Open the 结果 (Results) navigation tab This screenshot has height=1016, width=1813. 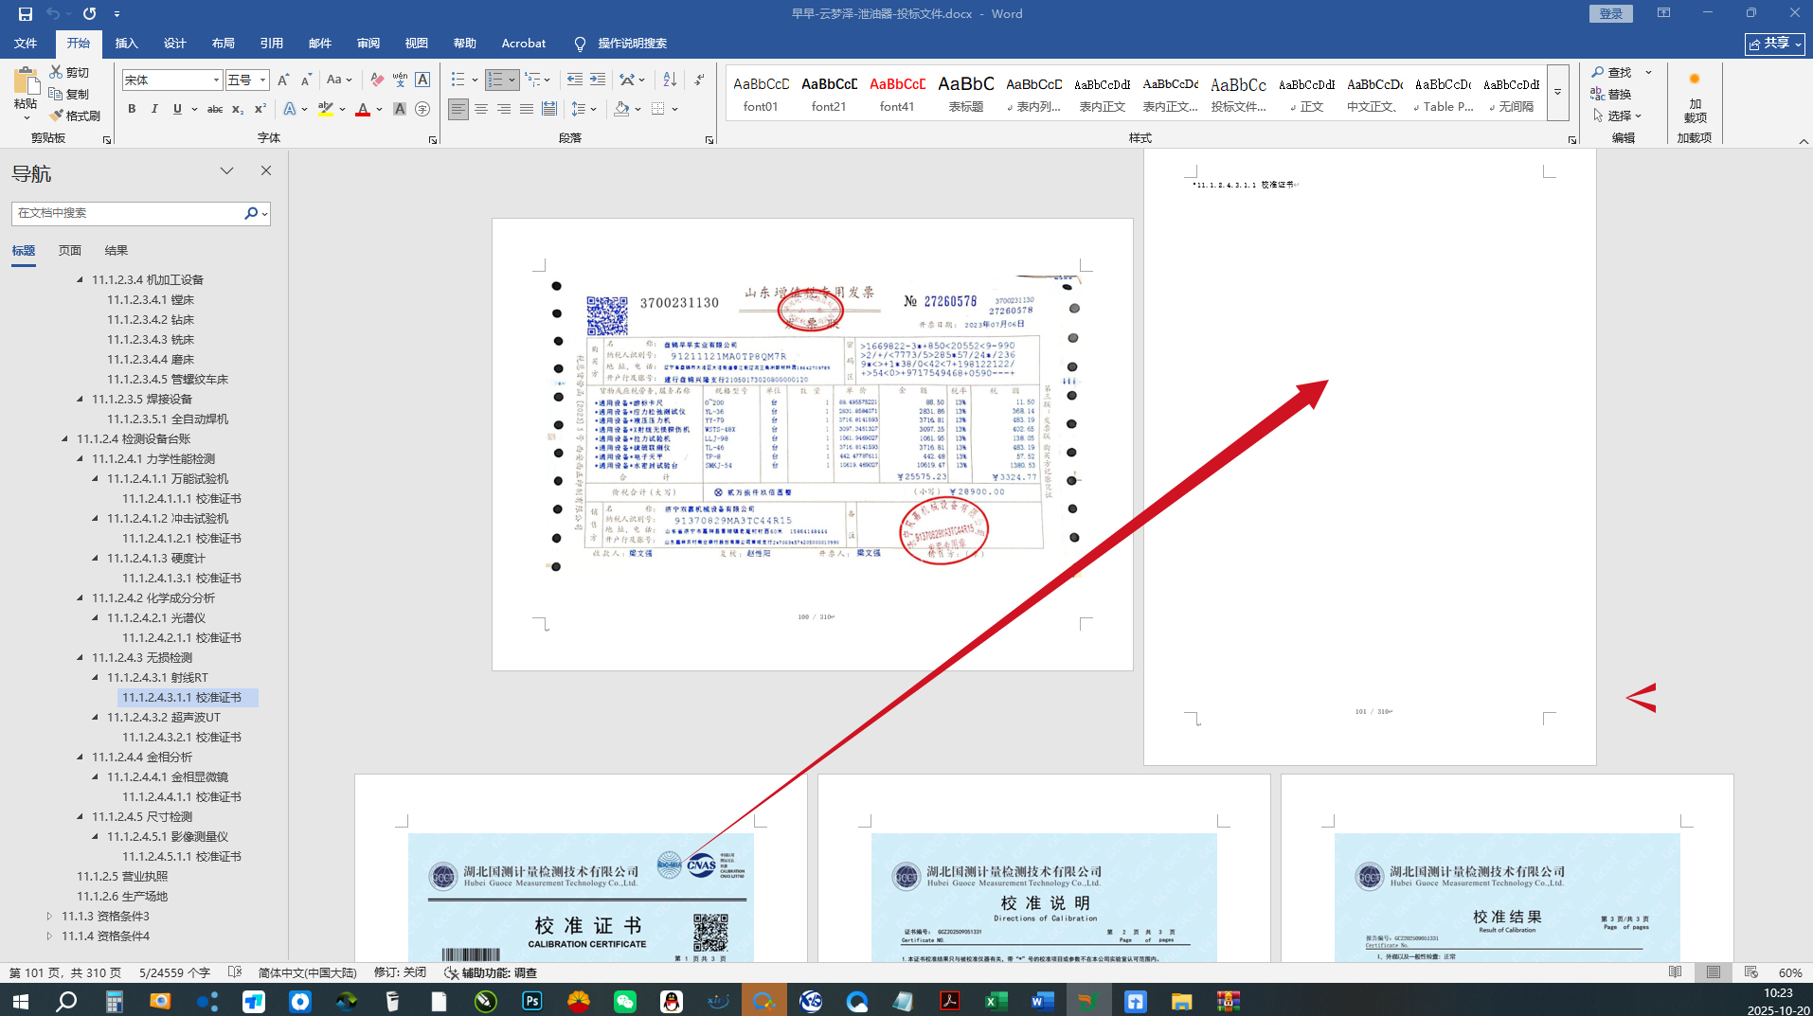tap(116, 251)
